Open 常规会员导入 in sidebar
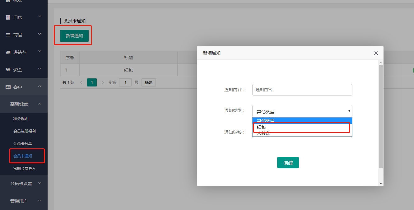 coord(25,169)
